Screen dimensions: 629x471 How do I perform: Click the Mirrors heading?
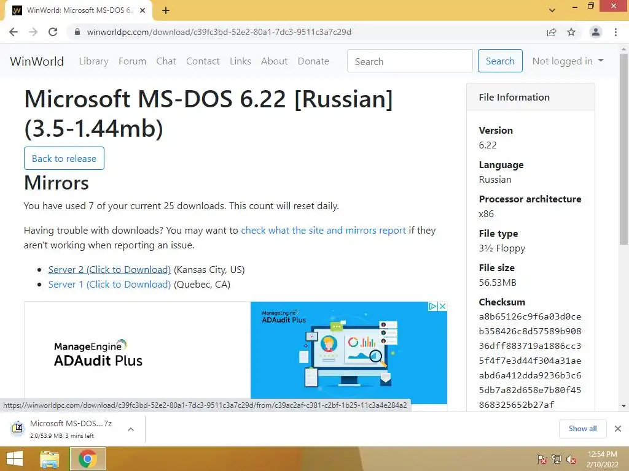click(x=56, y=183)
